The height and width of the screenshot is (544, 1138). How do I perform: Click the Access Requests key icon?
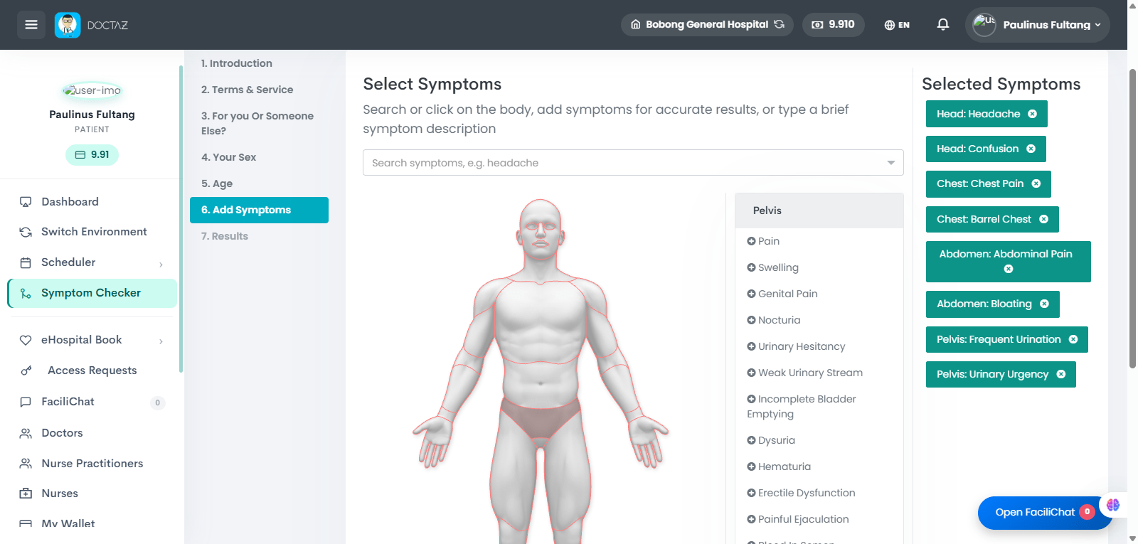click(x=26, y=370)
